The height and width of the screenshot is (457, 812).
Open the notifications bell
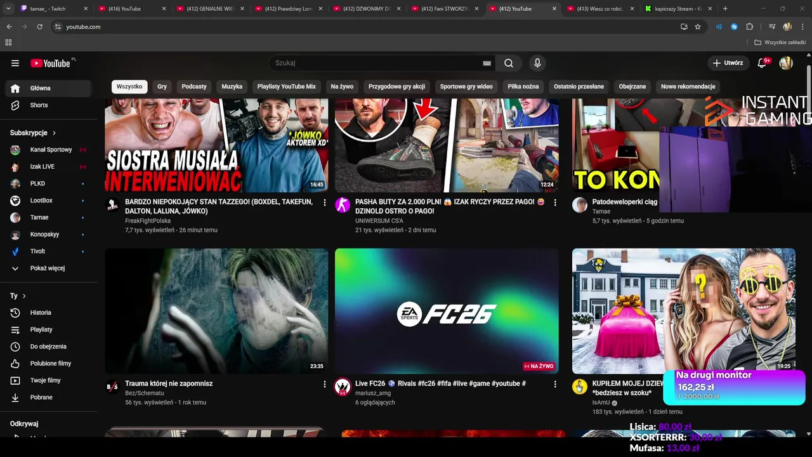763,63
